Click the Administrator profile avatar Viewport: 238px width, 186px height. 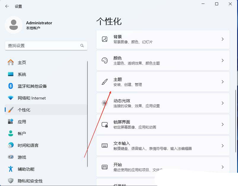[14, 25]
